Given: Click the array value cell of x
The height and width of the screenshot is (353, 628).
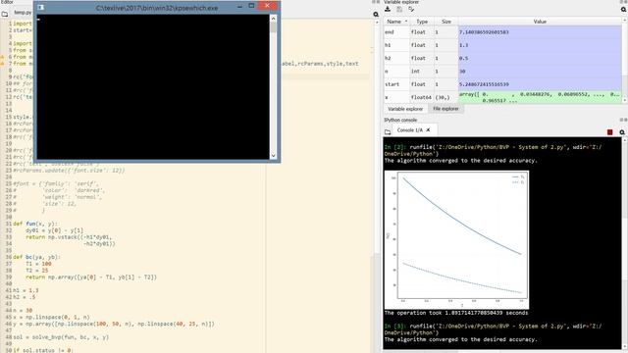Looking at the screenshot, I should [x=540, y=97].
